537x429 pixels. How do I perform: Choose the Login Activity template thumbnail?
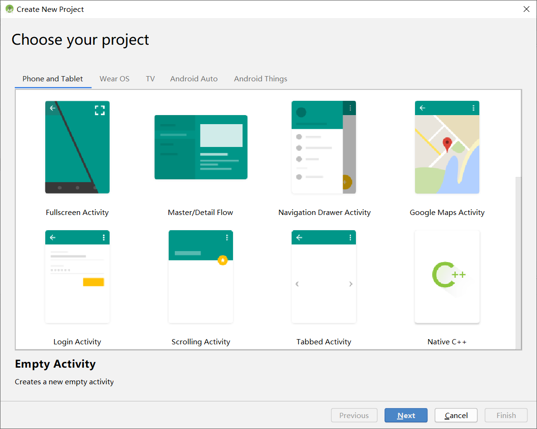click(x=77, y=276)
